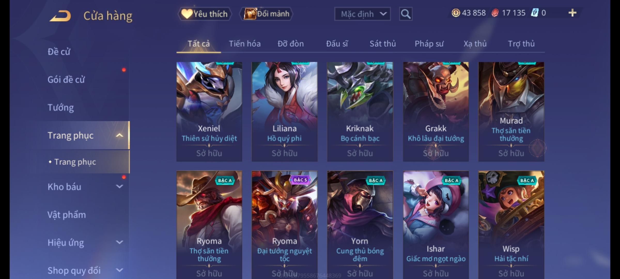The image size is (620, 279).
Task: Tap the blue voucher currency icon
Action: (534, 13)
